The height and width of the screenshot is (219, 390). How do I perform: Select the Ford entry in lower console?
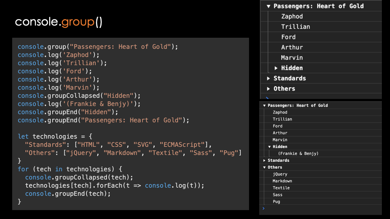pos(277,126)
